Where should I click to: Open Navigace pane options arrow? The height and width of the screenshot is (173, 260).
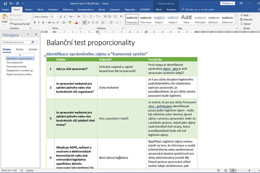(28, 34)
